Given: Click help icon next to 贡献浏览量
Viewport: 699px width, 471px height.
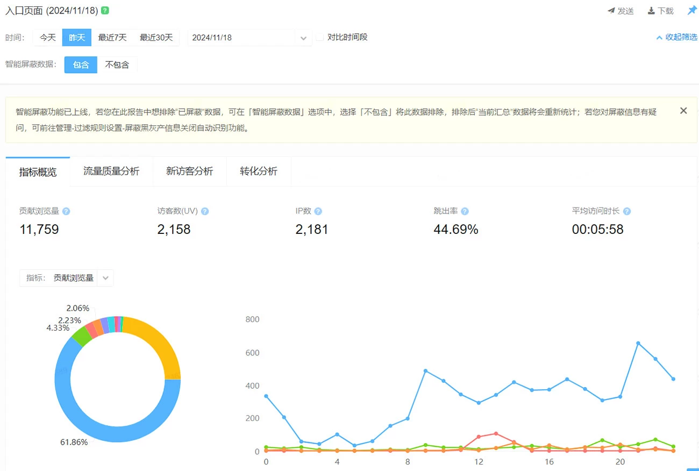Looking at the screenshot, I should pos(66,211).
